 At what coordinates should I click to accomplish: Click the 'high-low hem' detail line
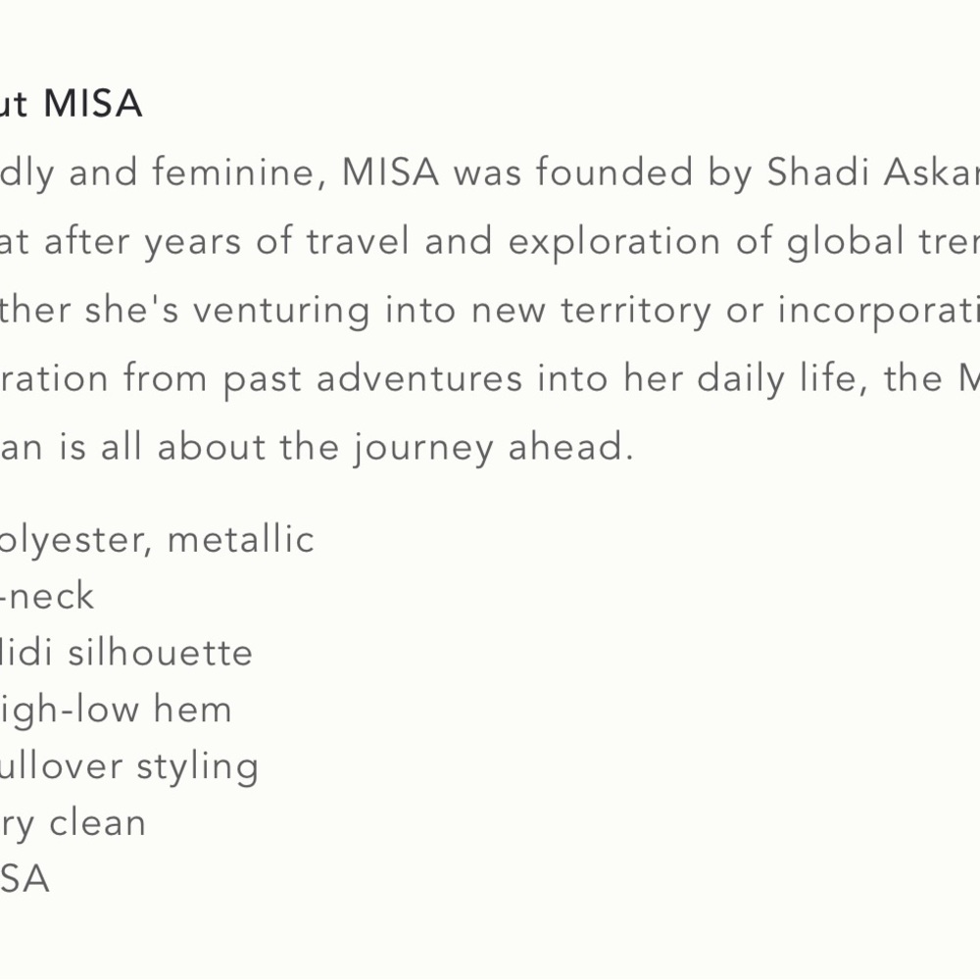(116, 709)
